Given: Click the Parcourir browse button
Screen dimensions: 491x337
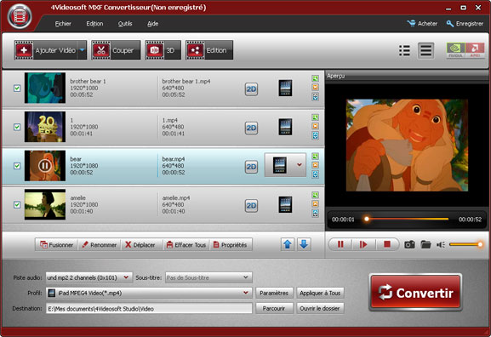Looking at the screenshot, I should coord(274,309).
